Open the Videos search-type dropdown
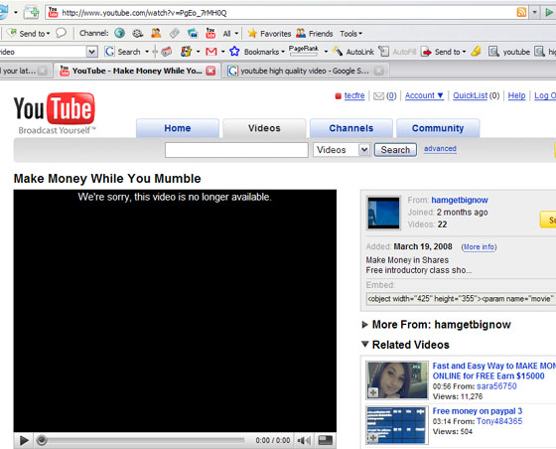 [342, 150]
